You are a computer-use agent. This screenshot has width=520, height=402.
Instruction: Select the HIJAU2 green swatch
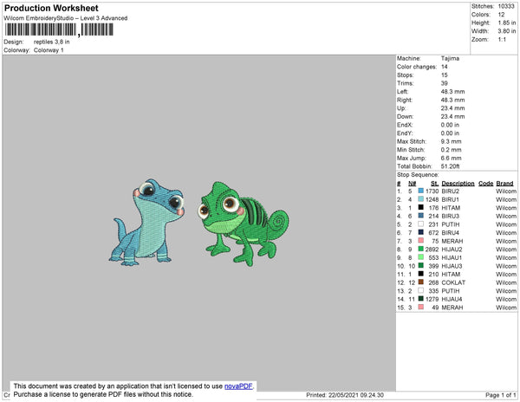[x=421, y=249]
